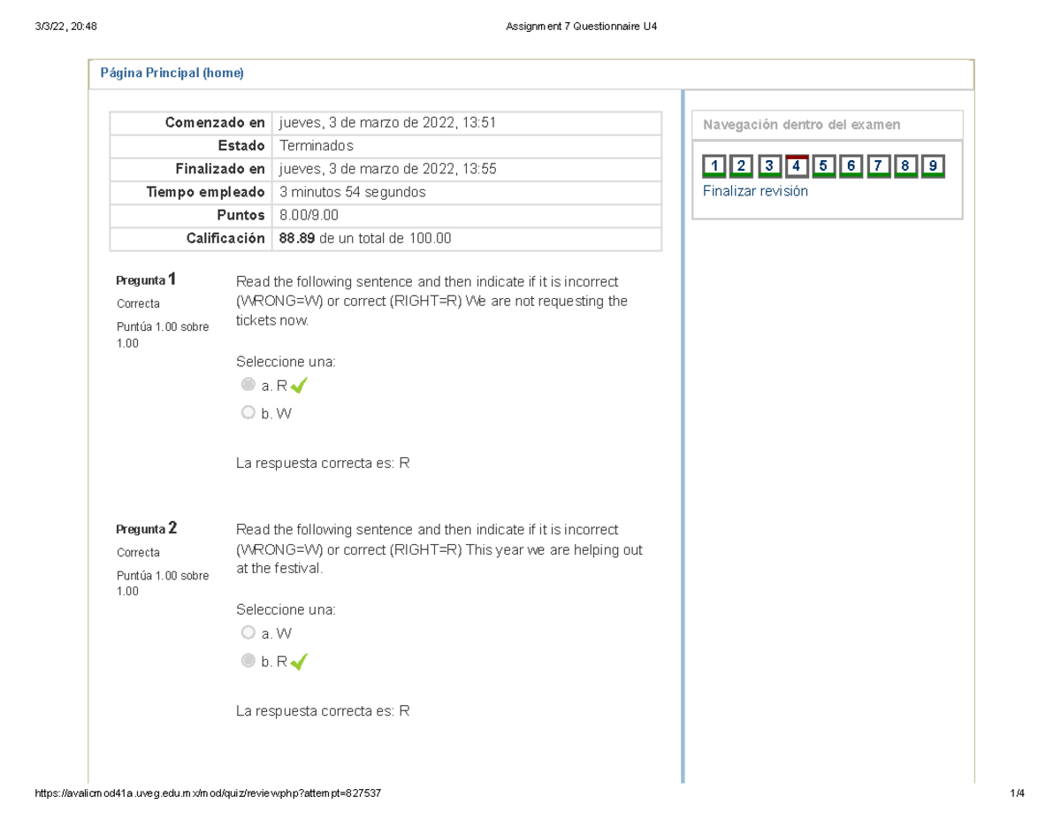
Task: Open question 3 from navigation block
Action: click(769, 166)
